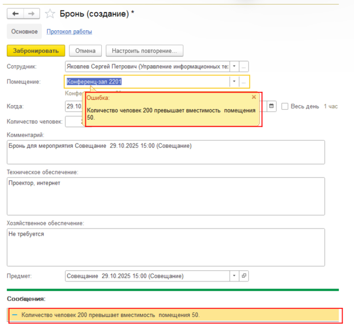Screen dimensions: 354x330
Task: Add Бронь to favorites with star icon
Action: [x=50, y=14]
